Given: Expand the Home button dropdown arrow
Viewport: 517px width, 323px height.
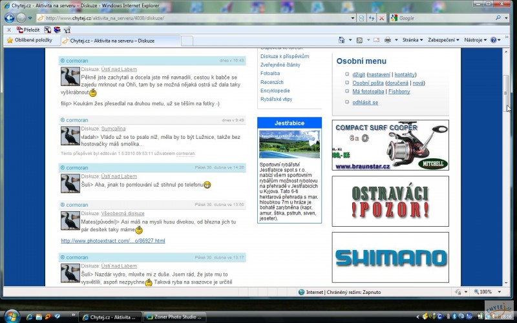Looking at the screenshot, I should point(350,40).
